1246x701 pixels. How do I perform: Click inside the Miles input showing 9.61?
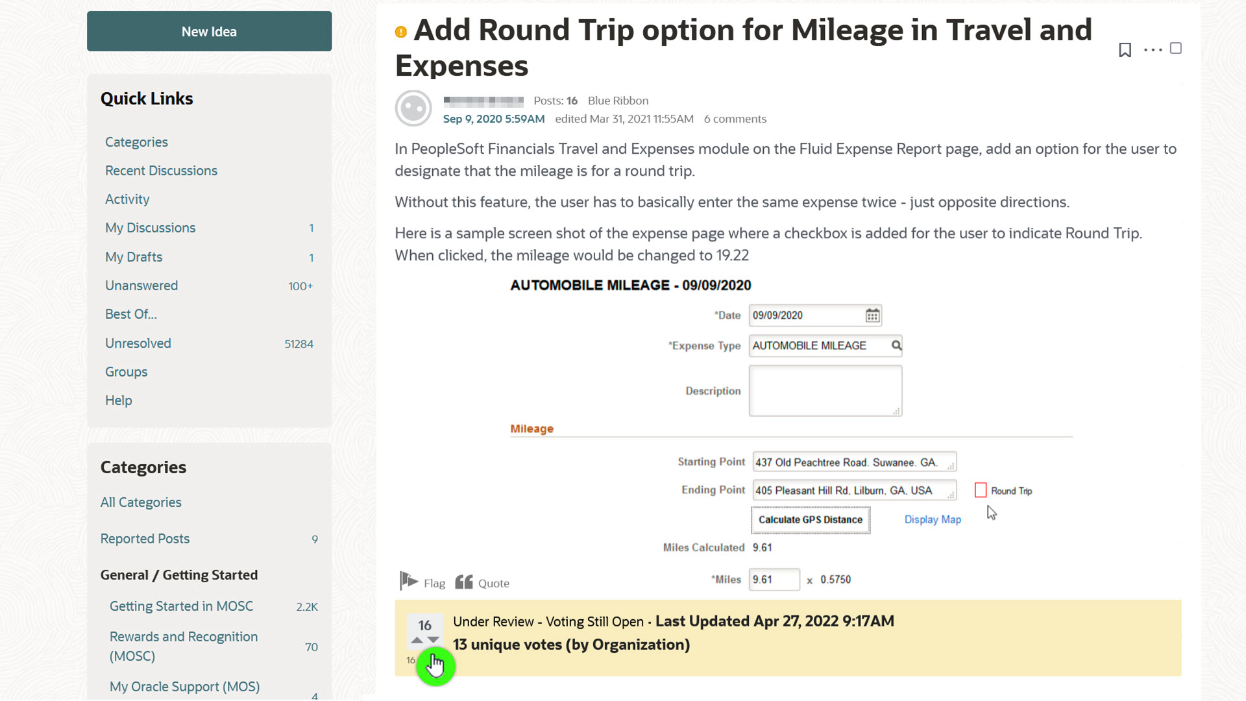pyautogui.click(x=774, y=579)
